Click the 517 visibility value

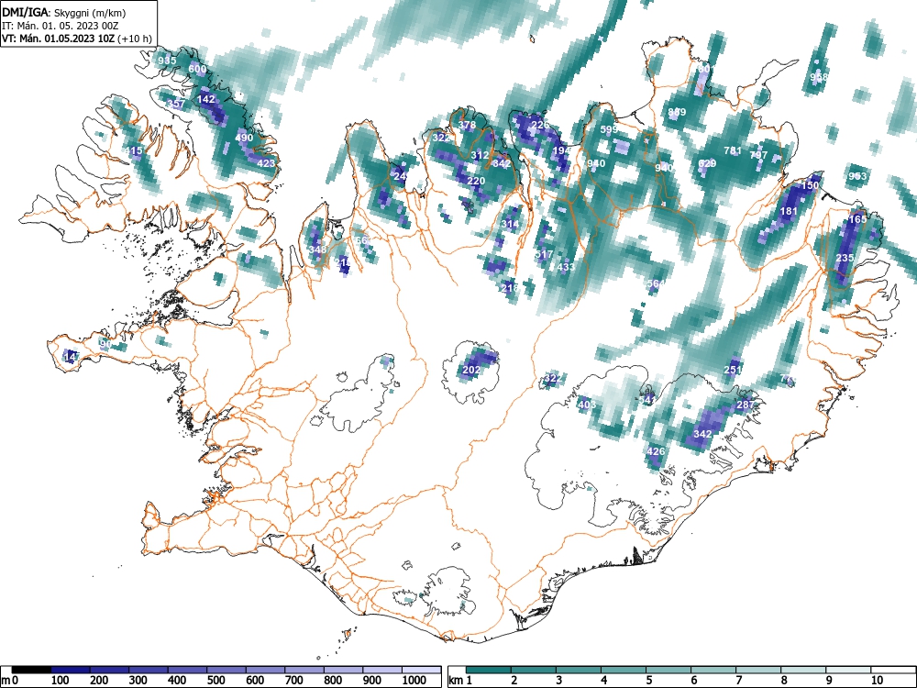pyautogui.click(x=544, y=254)
